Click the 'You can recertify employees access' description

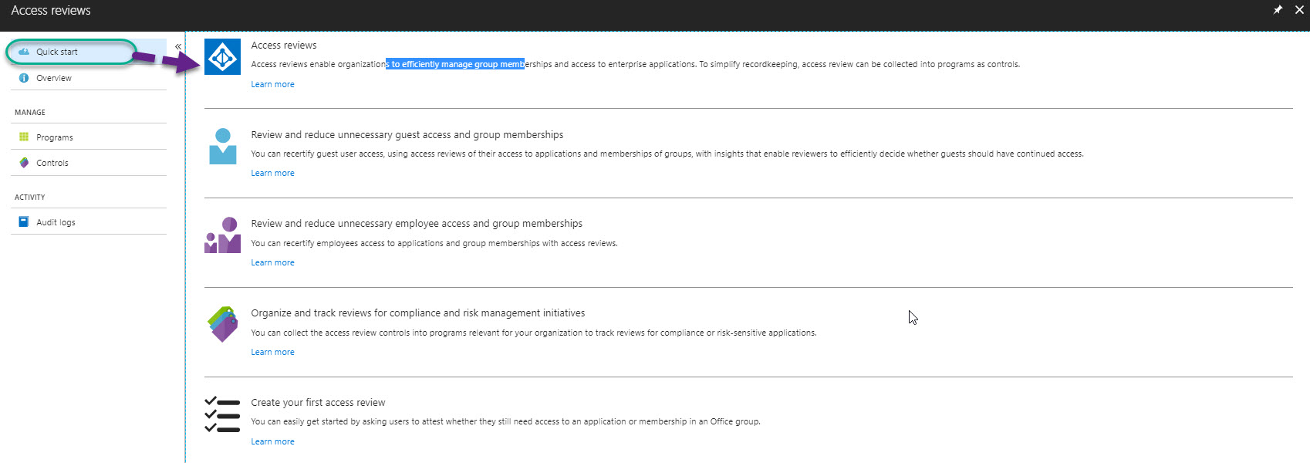point(434,243)
